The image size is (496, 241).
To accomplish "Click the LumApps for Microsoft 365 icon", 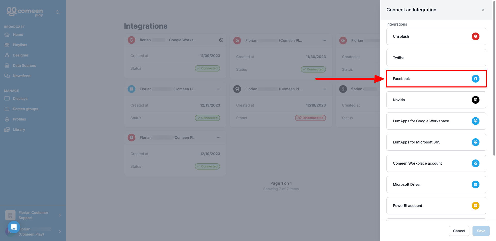I will [x=475, y=142].
